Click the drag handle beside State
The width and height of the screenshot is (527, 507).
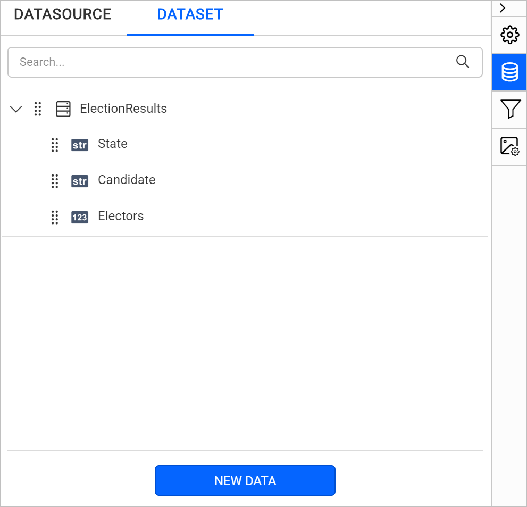(x=55, y=145)
